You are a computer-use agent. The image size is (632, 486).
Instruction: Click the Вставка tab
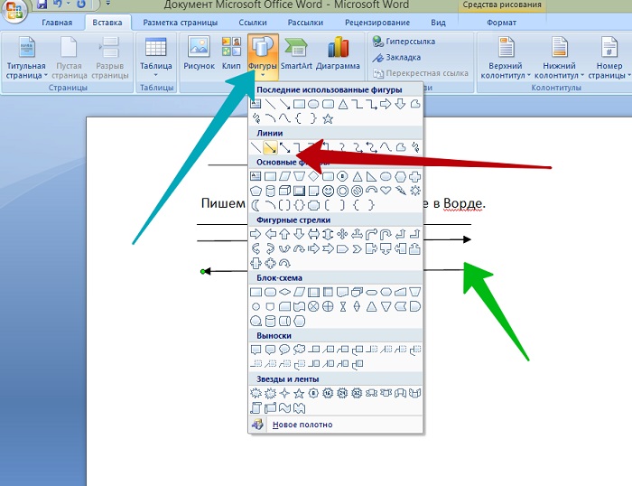[x=107, y=23]
